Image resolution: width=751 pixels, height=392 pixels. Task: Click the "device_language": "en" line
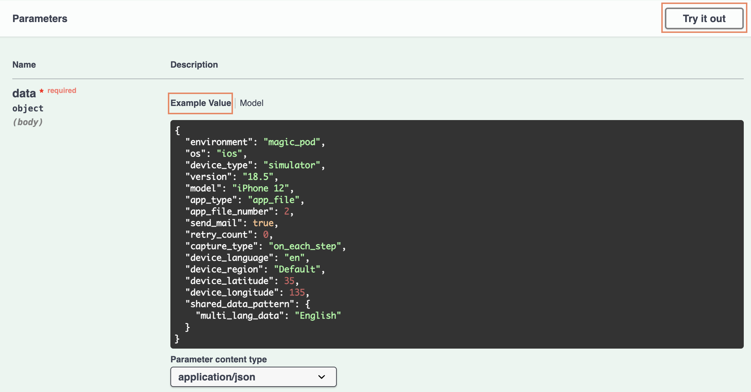(247, 258)
